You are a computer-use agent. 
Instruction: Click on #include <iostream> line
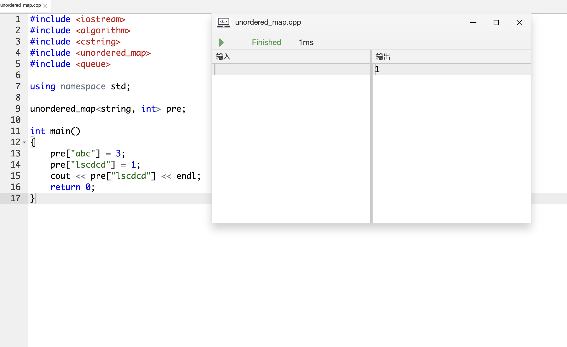78,19
